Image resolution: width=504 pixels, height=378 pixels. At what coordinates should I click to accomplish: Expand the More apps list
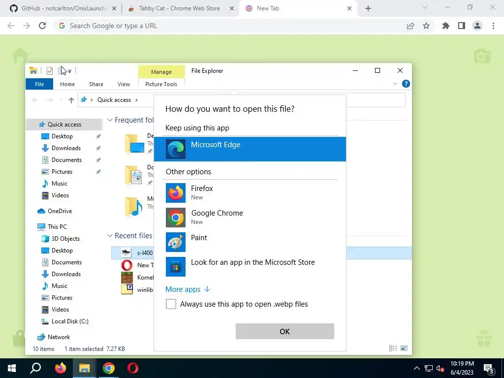(x=188, y=289)
